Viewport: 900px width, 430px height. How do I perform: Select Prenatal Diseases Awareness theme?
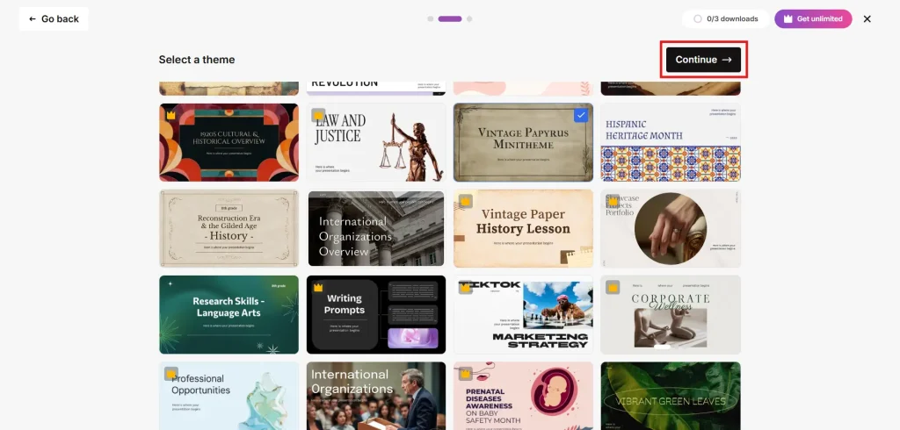(523, 396)
